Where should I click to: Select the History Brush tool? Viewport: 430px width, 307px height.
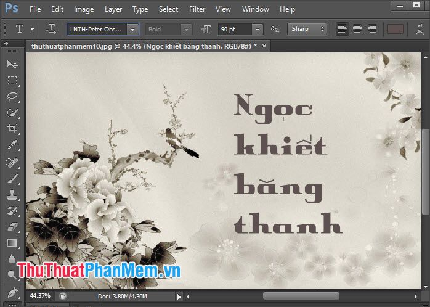[x=12, y=211]
